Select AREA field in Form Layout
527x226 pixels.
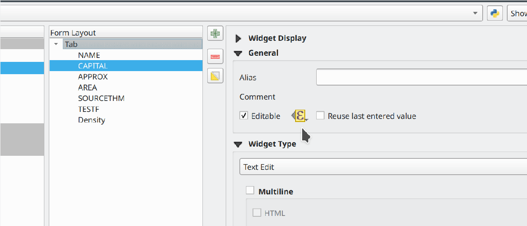[x=87, y=88]
